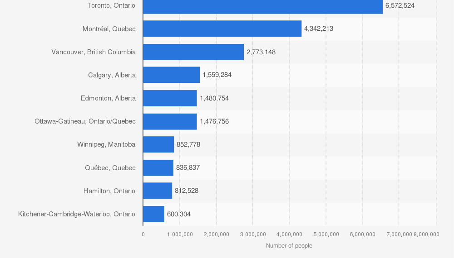The image size is (454, 258).
Task: Click the 'Kitchener-Cambridge-Waterloo, Ontario' axis label
Action: coord(77,214)
